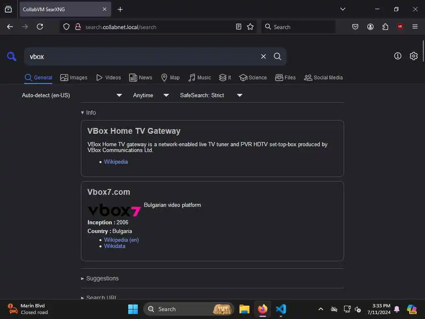Open the Firefox hamburger menu
The height and width of the screenshot is (319, 425).
point(415,27)
